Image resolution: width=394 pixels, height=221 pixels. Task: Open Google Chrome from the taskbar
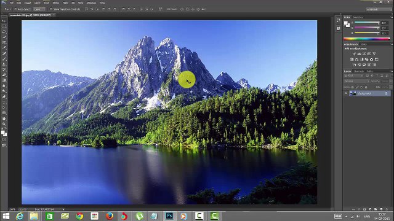[x=79, y=215]
